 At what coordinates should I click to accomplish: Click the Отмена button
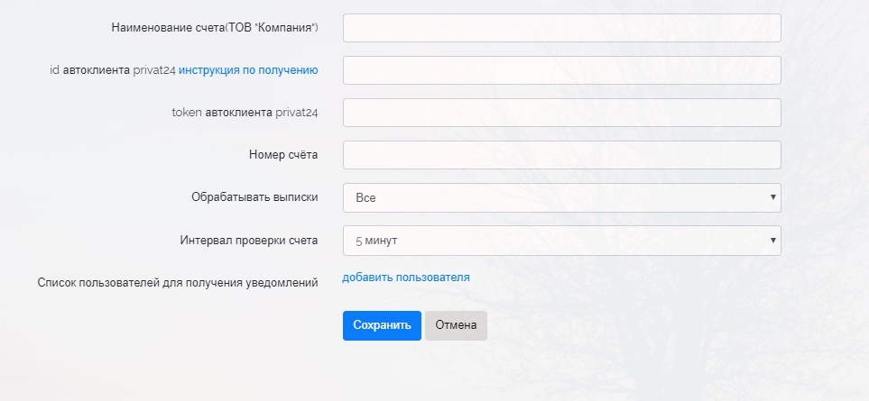click(x=456, y=325)
